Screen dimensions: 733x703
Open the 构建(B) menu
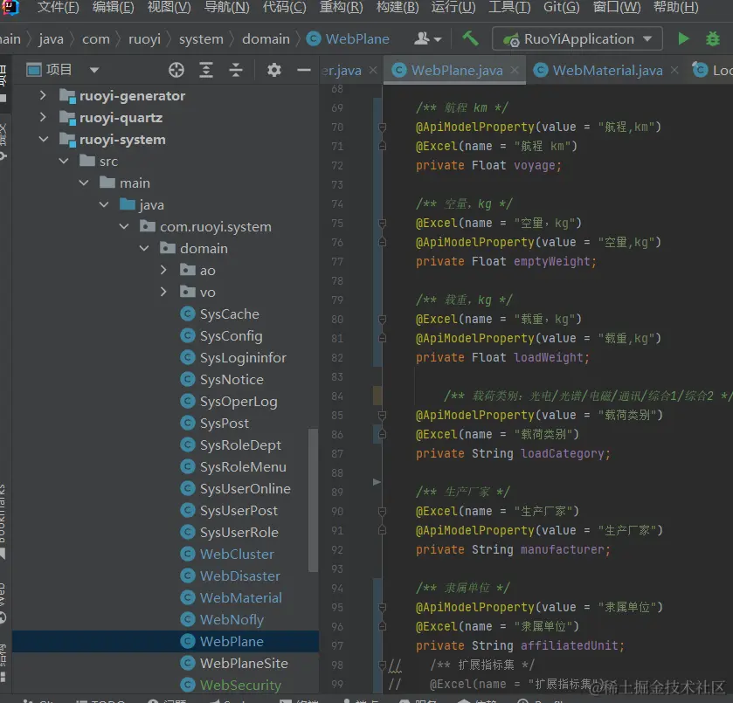[x=398, y=7]
